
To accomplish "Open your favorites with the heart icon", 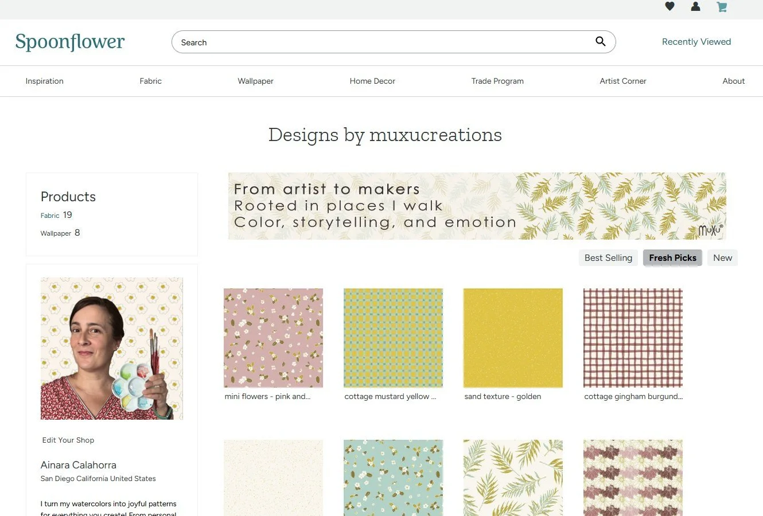I will pos(669,6).
